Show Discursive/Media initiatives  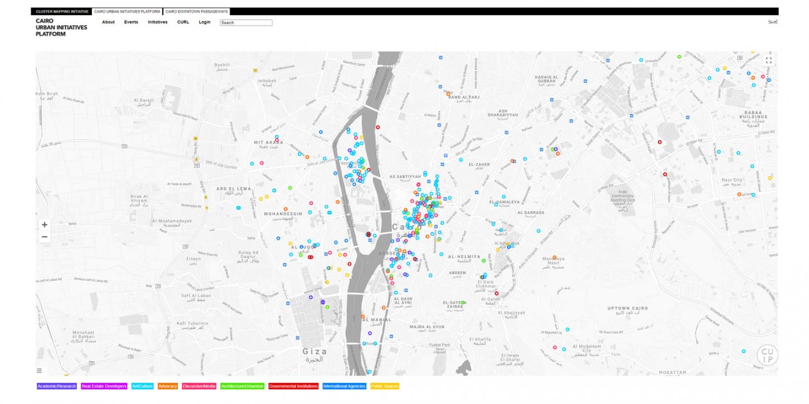[x=199, y=386]
